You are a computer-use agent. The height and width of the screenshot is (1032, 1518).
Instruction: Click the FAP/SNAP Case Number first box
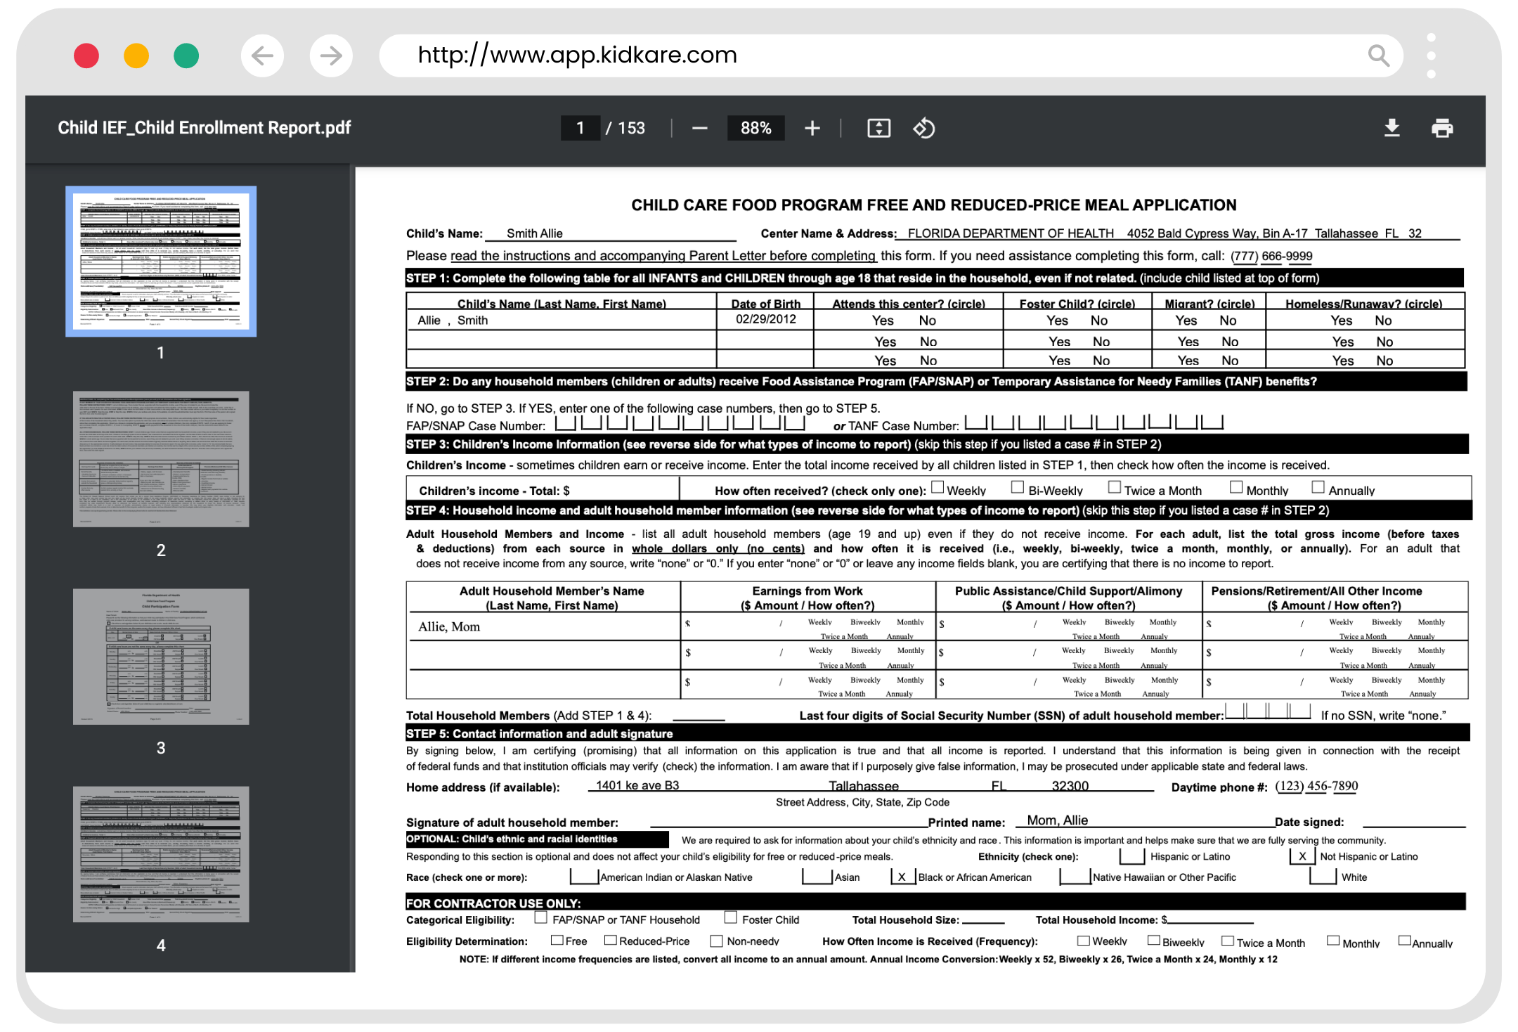(x=566, y=423)
